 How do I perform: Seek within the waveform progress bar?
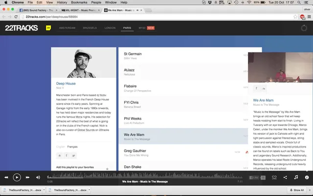tap(145, 176)
